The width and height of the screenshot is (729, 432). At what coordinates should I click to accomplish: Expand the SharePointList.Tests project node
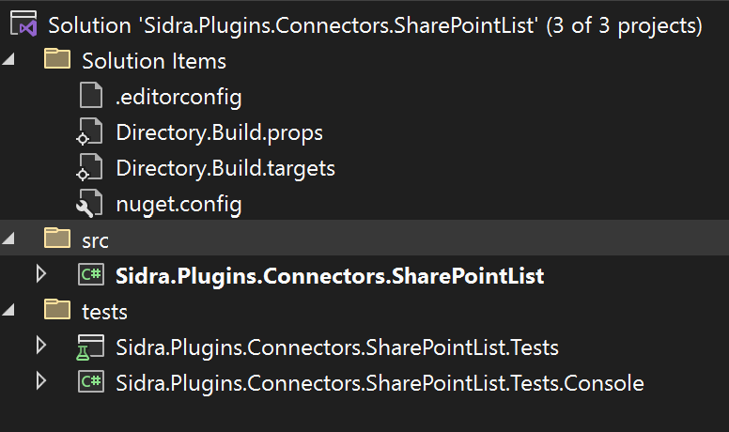pos(40,347)
